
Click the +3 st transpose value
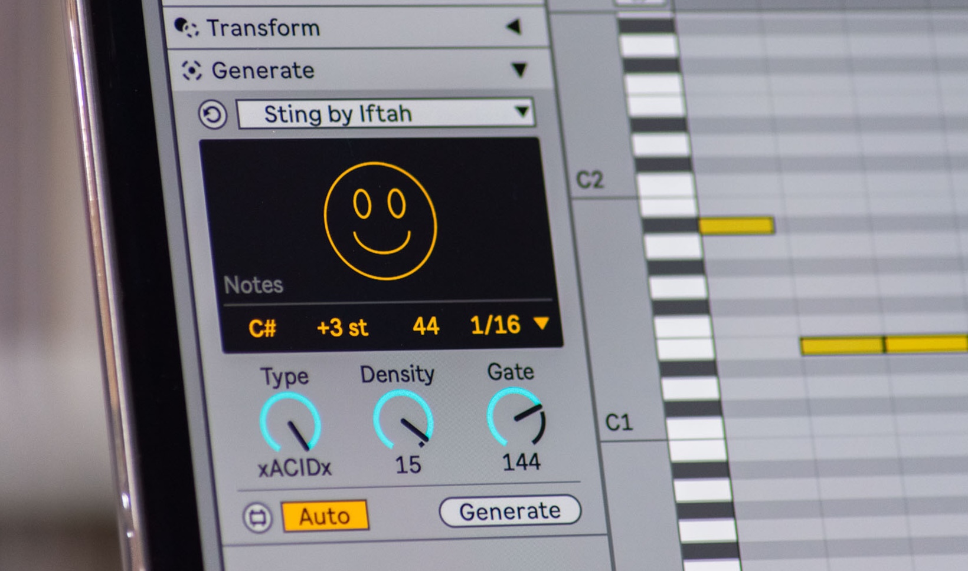342,326
